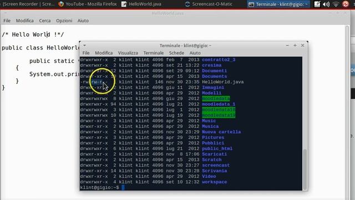Click the Scratch directory name
Image resolution: width=355 pixels, height=200 pixels.
pos(212,159)
